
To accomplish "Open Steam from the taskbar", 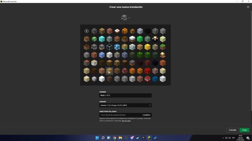I will (137, 138).
